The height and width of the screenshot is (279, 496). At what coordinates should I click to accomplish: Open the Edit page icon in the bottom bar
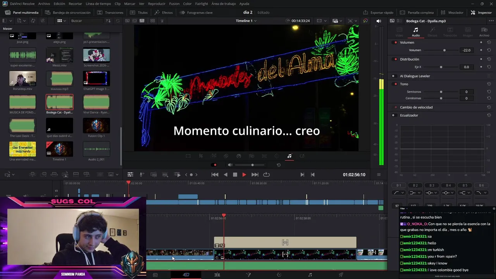pyautogui.click(x=217, y=275)
